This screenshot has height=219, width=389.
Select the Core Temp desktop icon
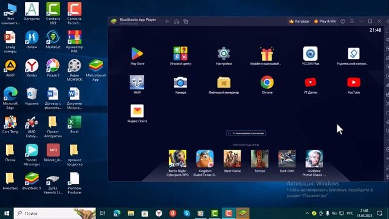(x=10, y=123)
